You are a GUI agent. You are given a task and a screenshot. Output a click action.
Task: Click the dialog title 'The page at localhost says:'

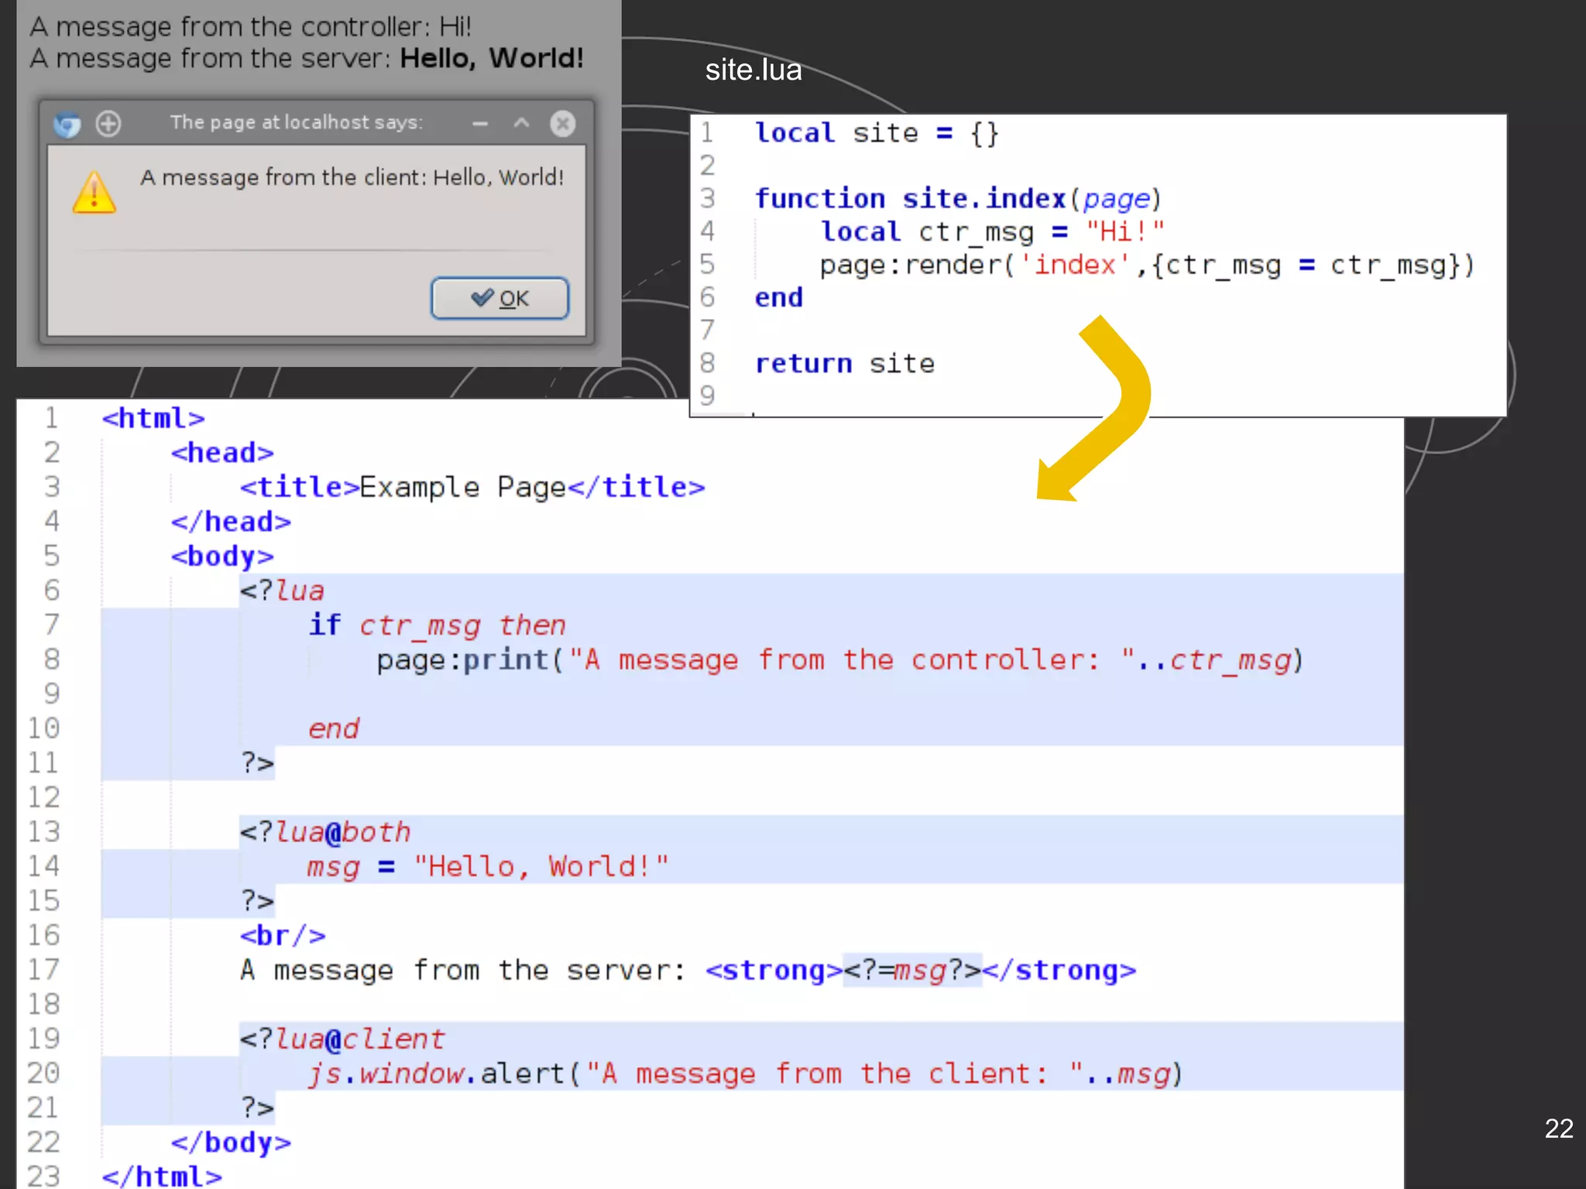click(x=297, y=122)
